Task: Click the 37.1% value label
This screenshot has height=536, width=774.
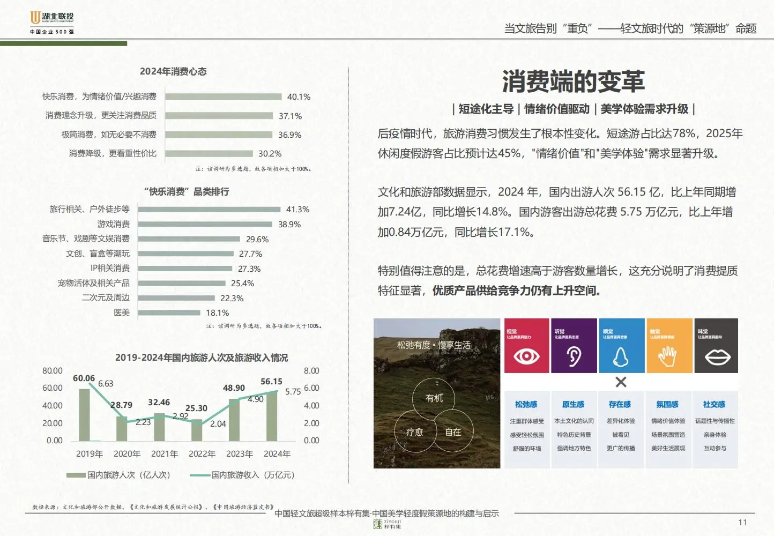Action: (291, 116)
